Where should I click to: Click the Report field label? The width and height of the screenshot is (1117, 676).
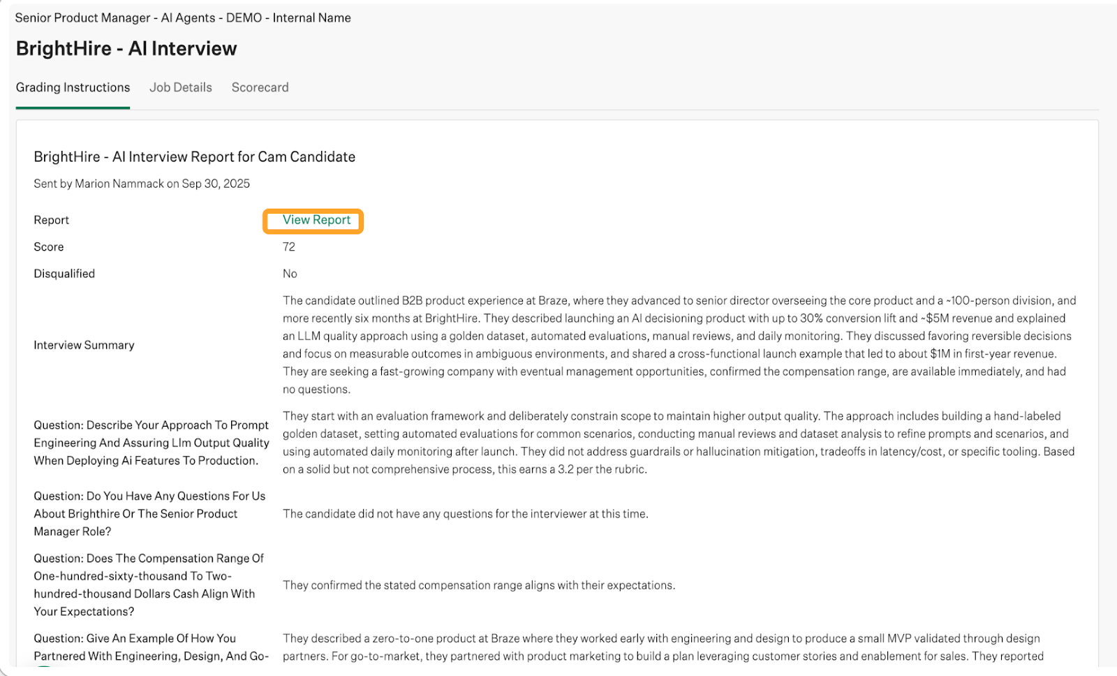coord(51,220)
